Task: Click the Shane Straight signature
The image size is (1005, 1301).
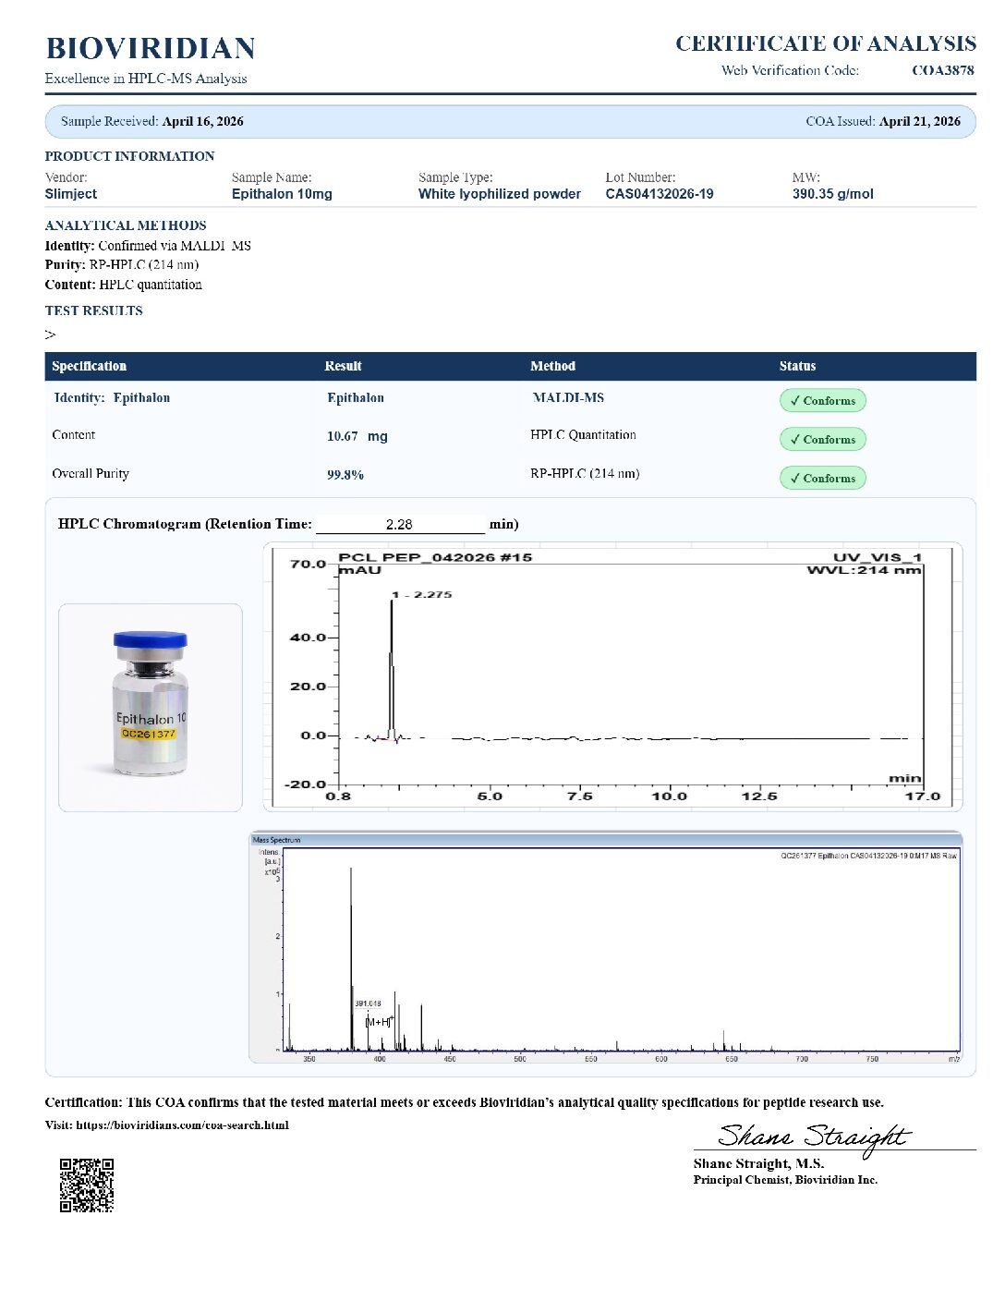Action: pos(814,1137)
